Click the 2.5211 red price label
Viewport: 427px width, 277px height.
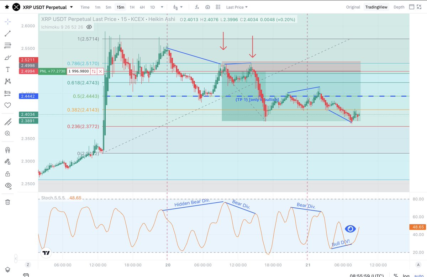28,60
